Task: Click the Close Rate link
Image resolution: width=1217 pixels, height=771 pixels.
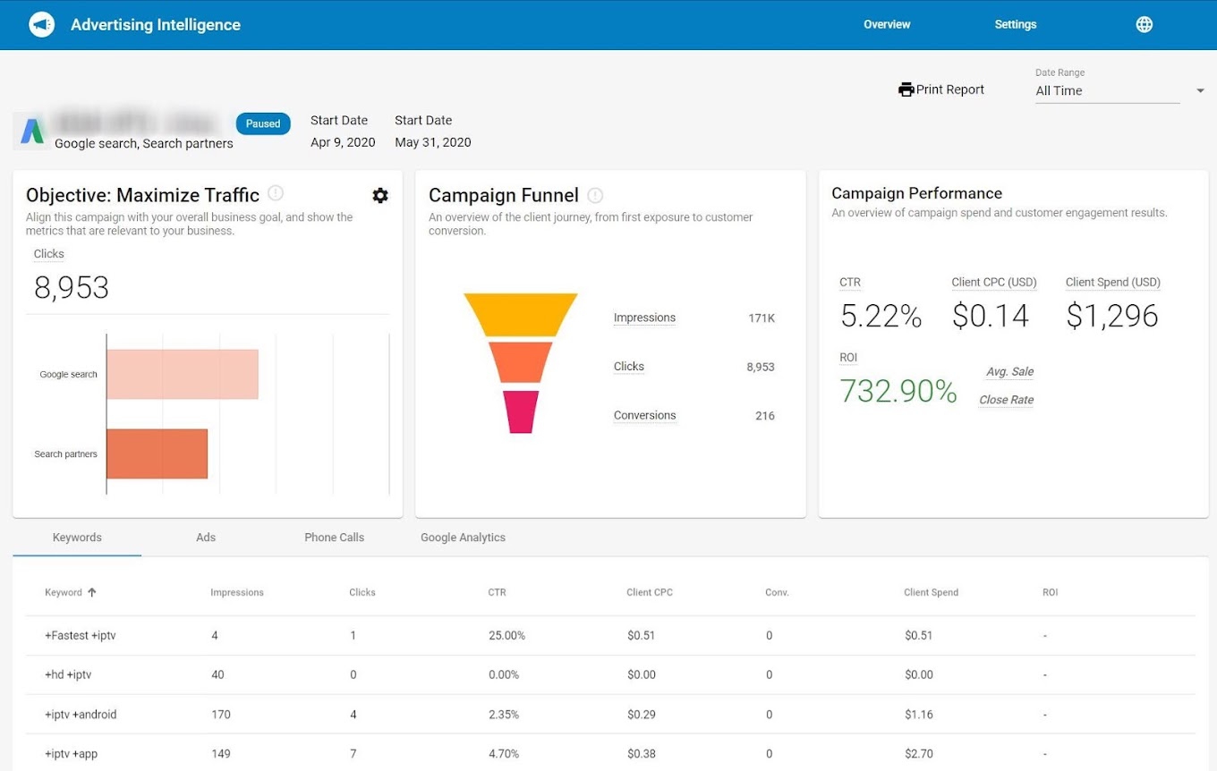Action: pos(1006,400)
